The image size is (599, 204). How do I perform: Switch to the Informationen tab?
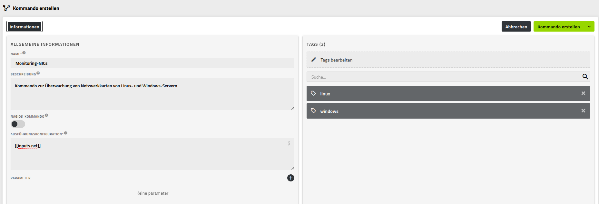pyautogui.click(x=25, y=27)
